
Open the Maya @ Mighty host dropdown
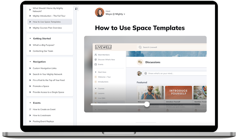(x=115, y=14)
